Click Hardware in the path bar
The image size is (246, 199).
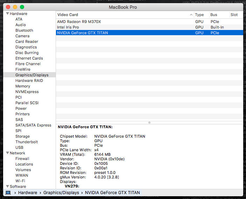click(28, 193)
